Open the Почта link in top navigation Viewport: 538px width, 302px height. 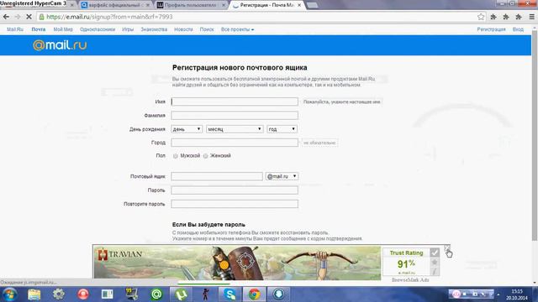click(x=39, y=29)
